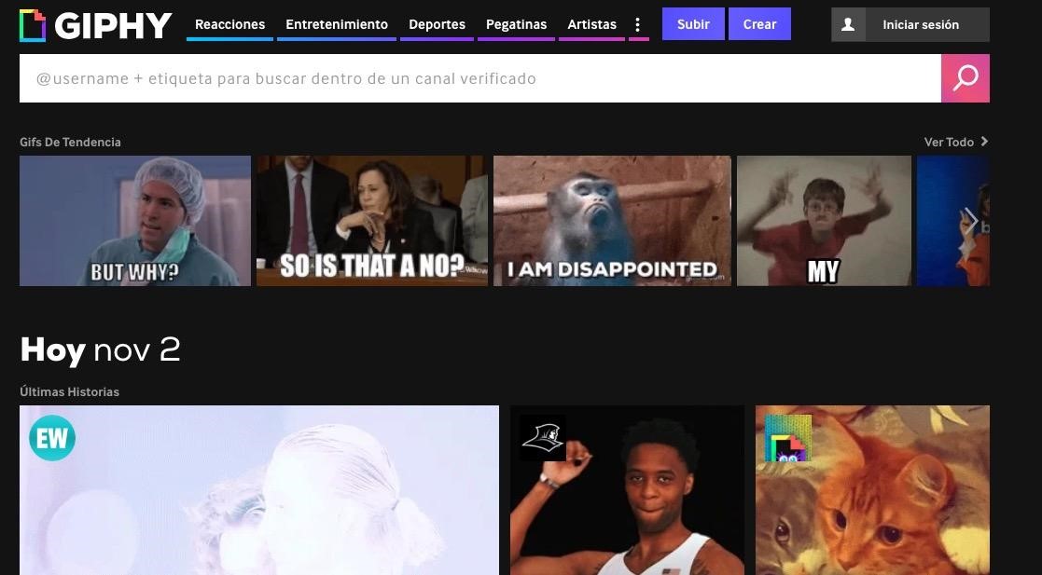Screen dimensions: 1042x575
Task: Open the Deportes category
Action: tap(438, 24)
